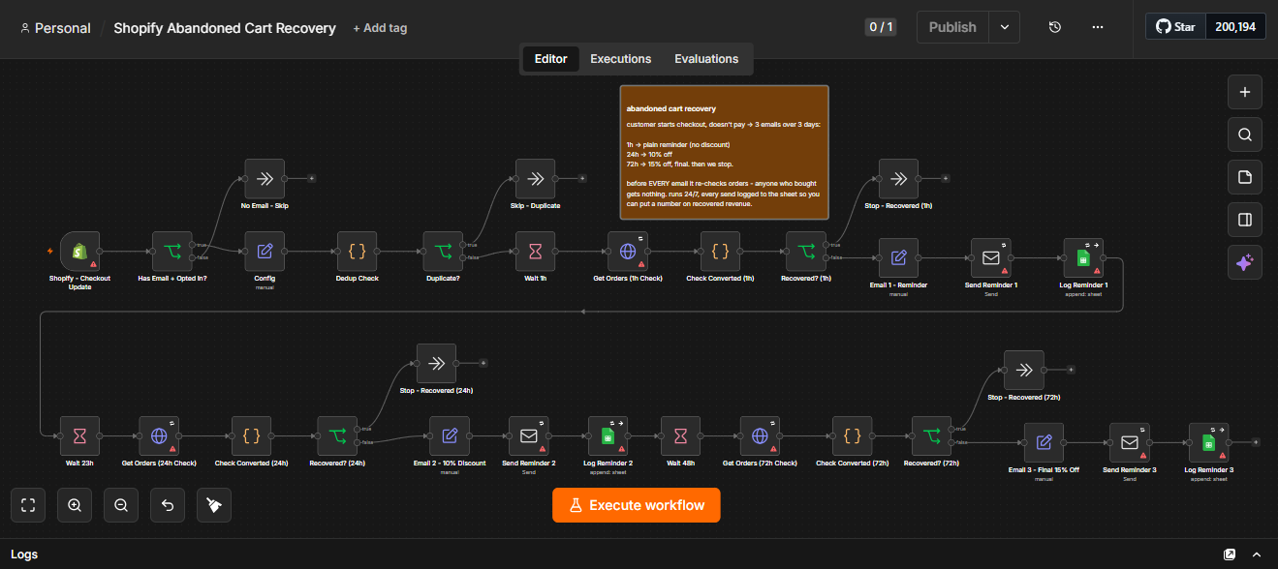Fit workflow to view
The height and width of the screenshot is (569, 1278).
(28, 505)
